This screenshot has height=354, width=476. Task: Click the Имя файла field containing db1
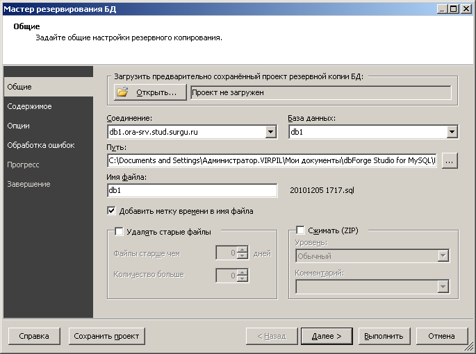point(192,190)
